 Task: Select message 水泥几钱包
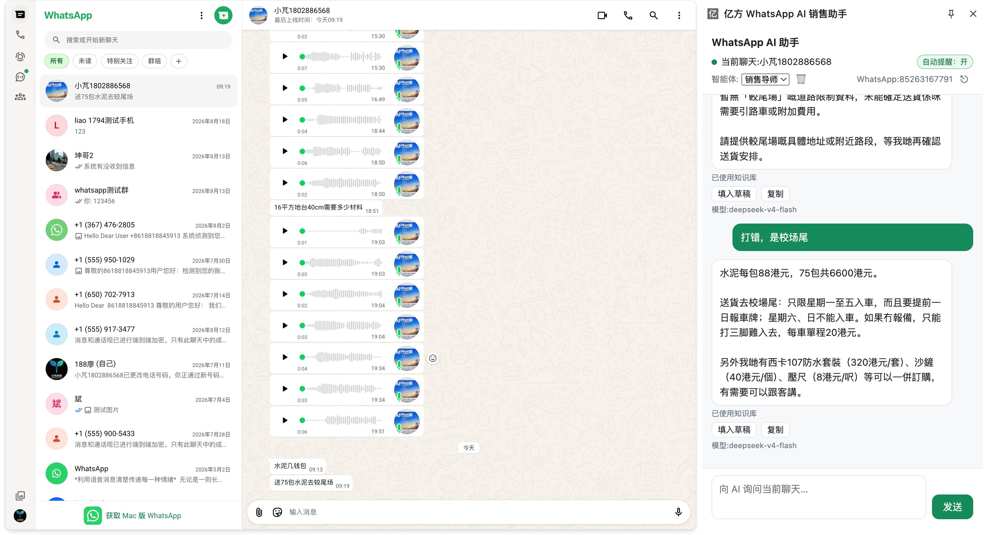click(298, 466)
